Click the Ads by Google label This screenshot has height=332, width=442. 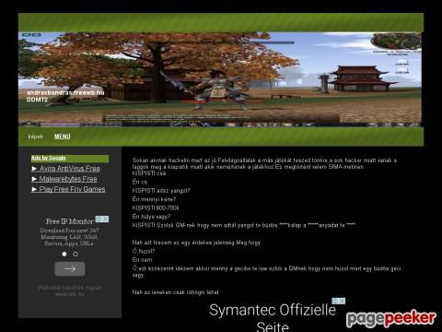(49, 158)
